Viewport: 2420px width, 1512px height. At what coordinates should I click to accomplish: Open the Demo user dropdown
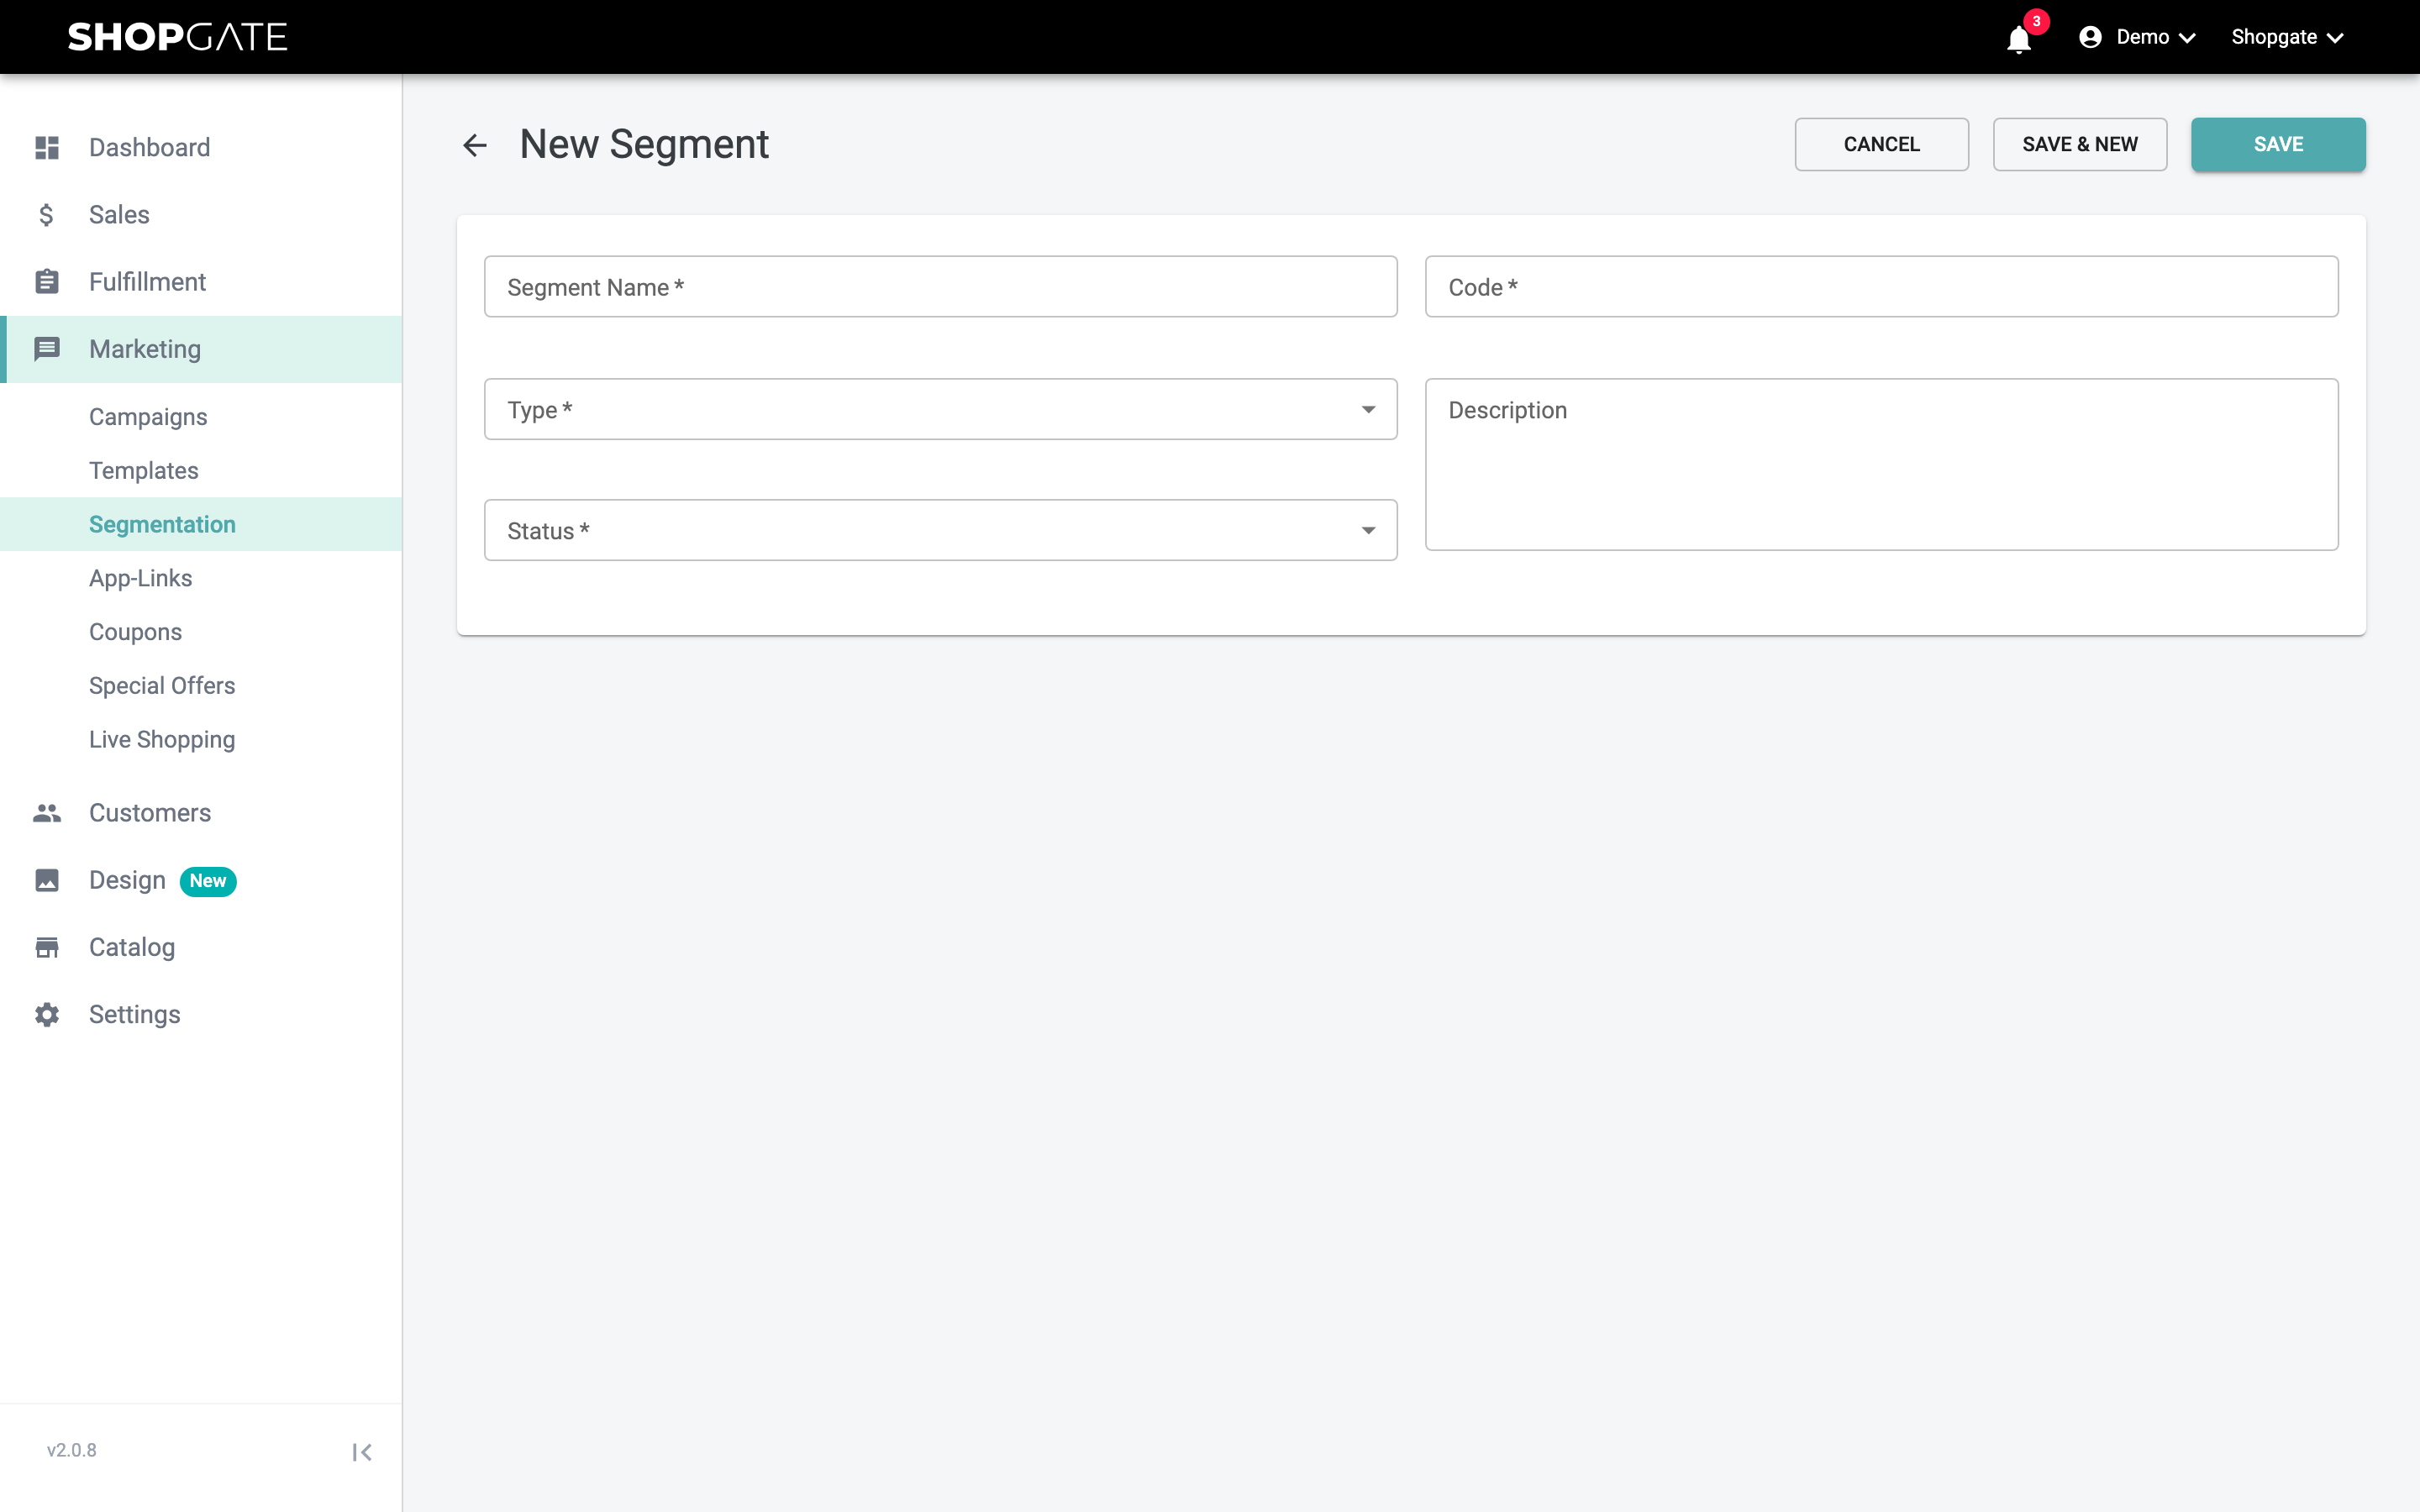click(2137, 37)
